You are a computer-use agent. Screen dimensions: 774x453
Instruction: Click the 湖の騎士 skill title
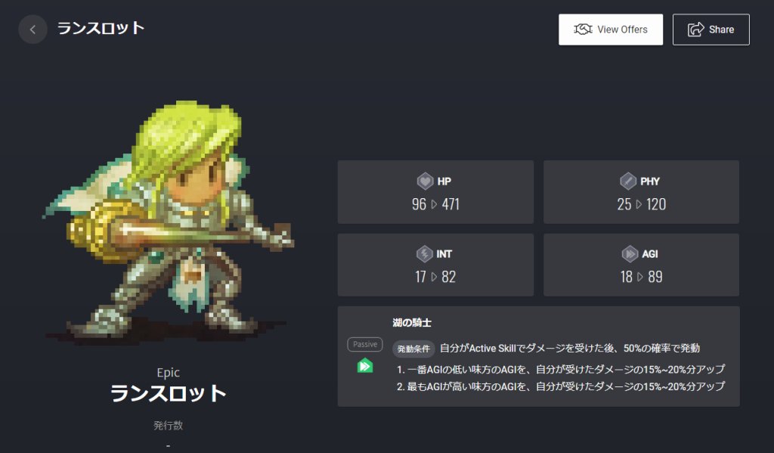click(412, 323)
